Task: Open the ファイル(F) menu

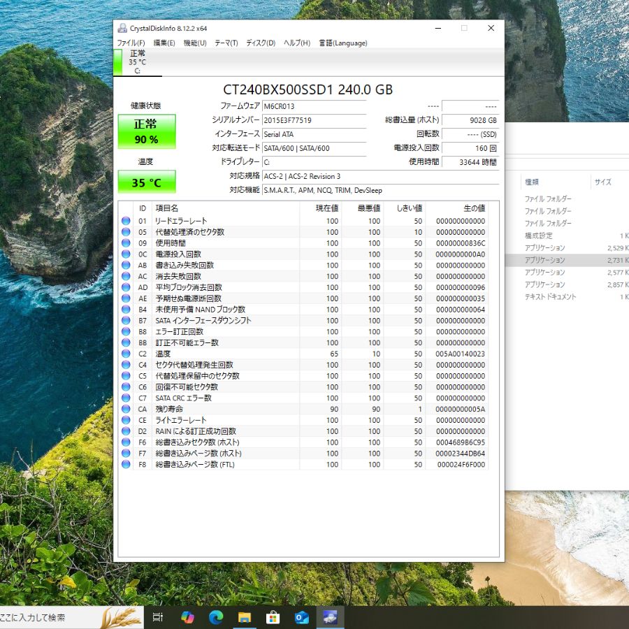Action: [x=131, y=43]
